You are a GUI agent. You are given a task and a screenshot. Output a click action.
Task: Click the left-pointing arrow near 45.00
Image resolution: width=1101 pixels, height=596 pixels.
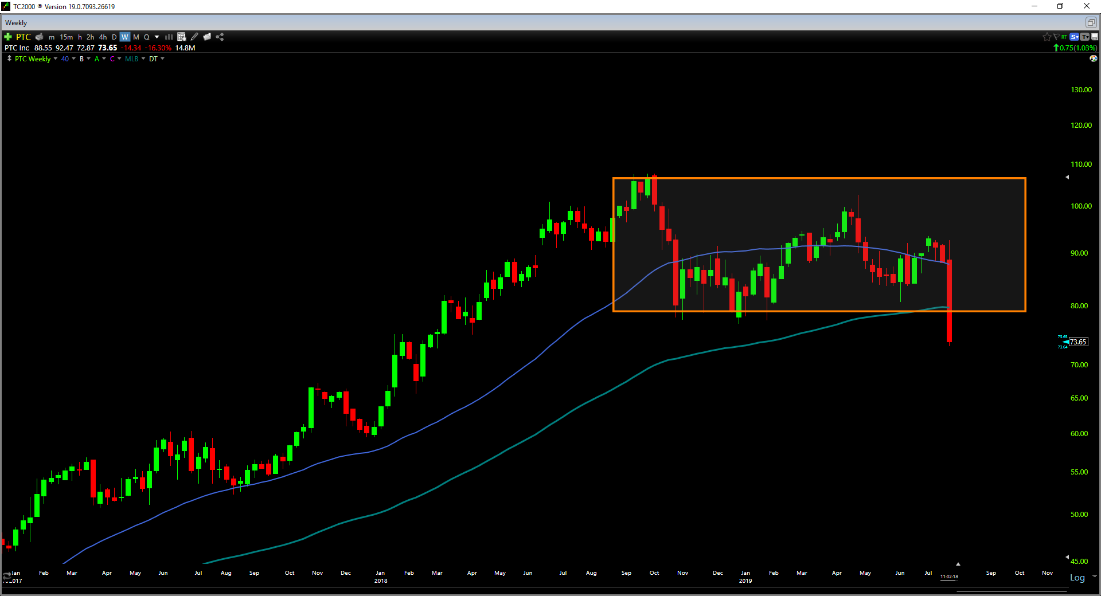click(1067, 557)
